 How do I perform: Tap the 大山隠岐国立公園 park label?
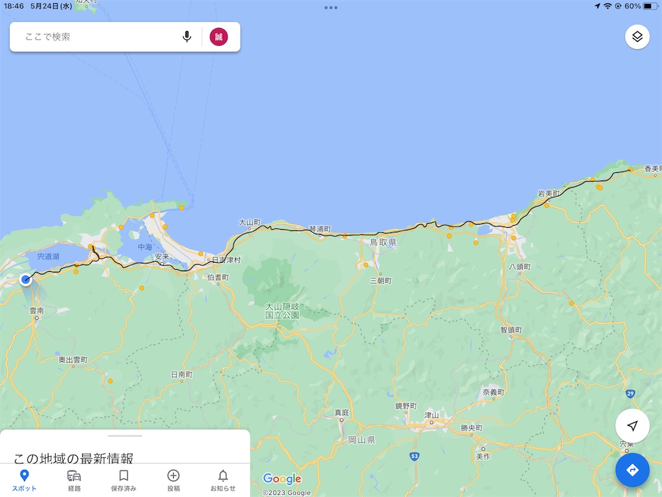click(x=282, y=311)
